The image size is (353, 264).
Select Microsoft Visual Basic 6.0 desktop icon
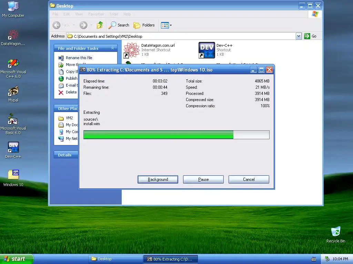(13, 124)
